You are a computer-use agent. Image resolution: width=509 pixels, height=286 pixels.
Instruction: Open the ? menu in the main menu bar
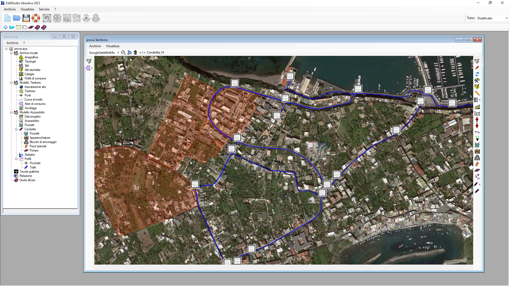pyautogui.click(x=55, y=9)
